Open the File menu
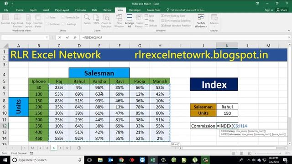This screenshot has height=164, width=292. [x=6, y=10]
